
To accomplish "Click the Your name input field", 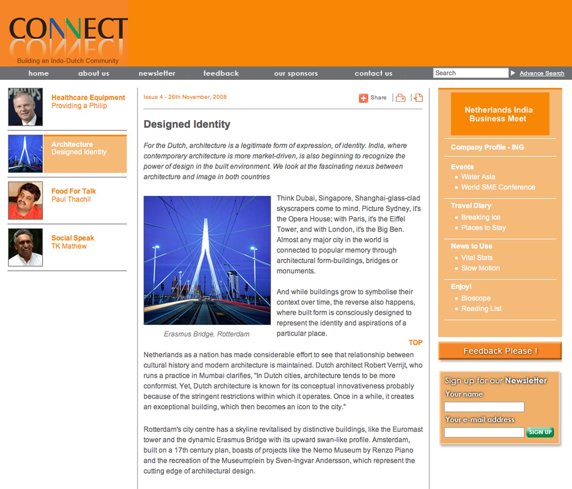I will (x=484, y=407).
